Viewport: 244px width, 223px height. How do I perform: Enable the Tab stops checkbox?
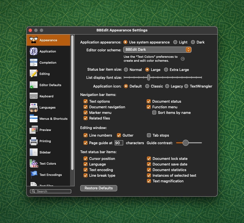click(149, 135)
